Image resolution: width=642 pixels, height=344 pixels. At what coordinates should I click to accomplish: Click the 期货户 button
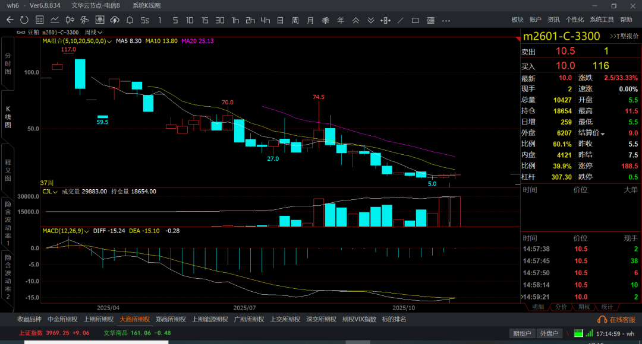coord(523,333)
